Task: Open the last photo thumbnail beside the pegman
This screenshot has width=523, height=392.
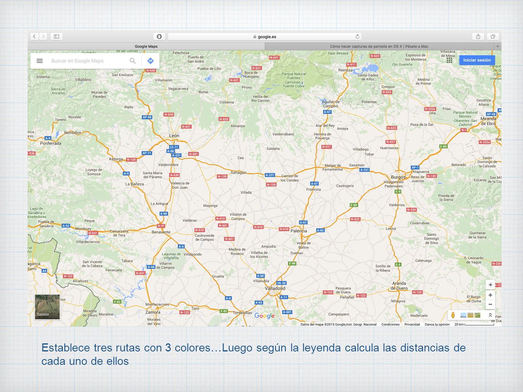Action: (x=477, y=315)
